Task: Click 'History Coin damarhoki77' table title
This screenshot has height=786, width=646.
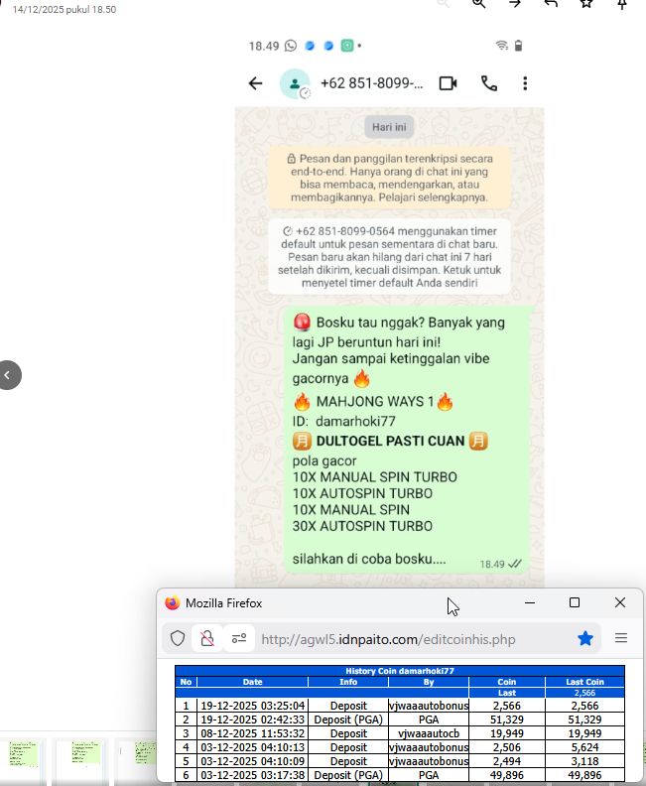Action: tap(400, 671)
